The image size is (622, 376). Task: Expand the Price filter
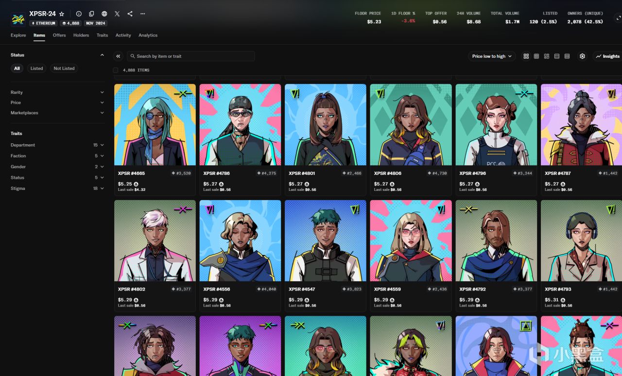coord(57,103)
